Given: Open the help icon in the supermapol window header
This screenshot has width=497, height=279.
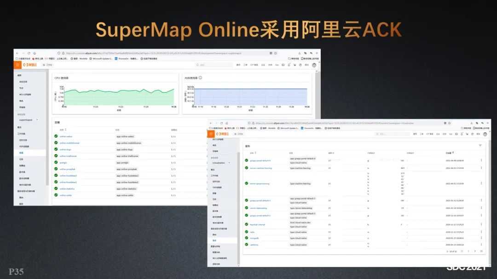Looking at the screenshot, I should 300,65.
